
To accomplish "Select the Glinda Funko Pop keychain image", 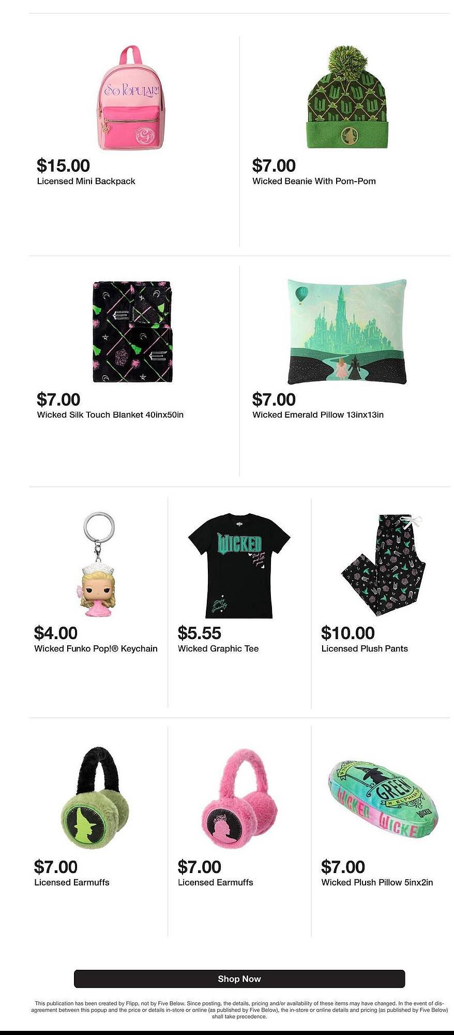I will [98, 565].
